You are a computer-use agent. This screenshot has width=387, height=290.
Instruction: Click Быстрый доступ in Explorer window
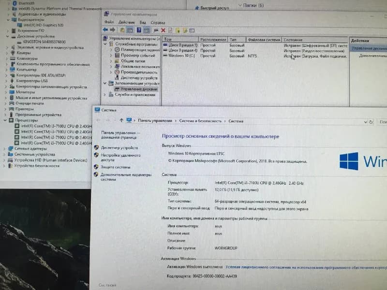coord(214,8)
